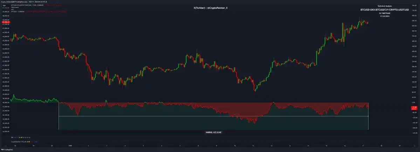Click the red current price label on left axis
The image size is (420, 152).
click(6, 22)
